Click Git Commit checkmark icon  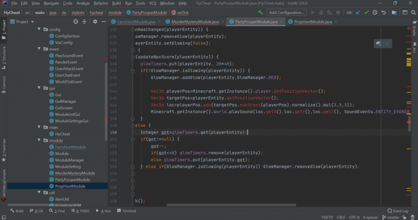coord(367,13)
